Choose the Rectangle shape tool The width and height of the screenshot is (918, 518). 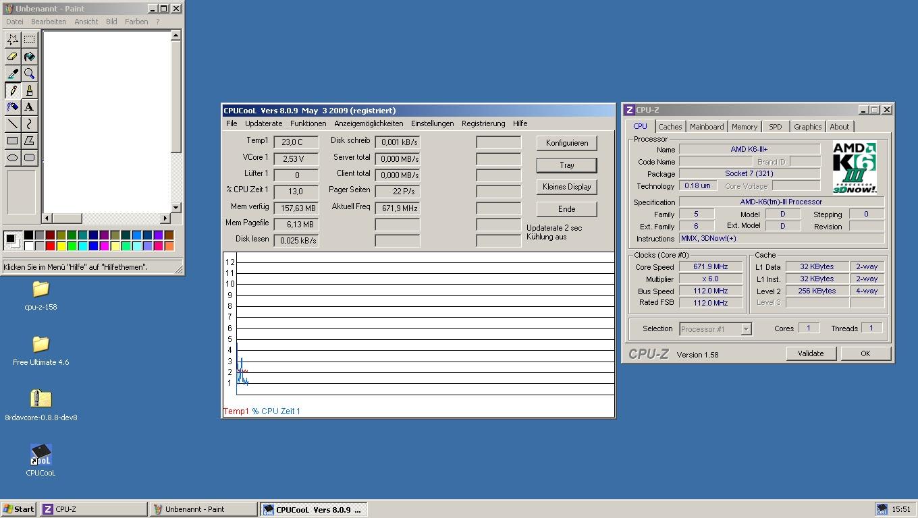pos(12,141)
